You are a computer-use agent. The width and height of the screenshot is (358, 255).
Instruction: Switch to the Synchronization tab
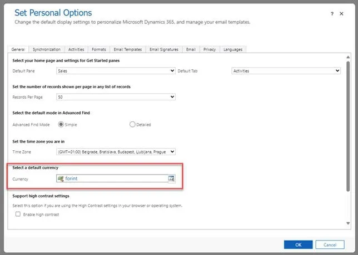coord(47,49)
